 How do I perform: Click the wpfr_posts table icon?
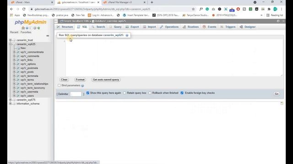pyautogui.click(x=18, y=72)
